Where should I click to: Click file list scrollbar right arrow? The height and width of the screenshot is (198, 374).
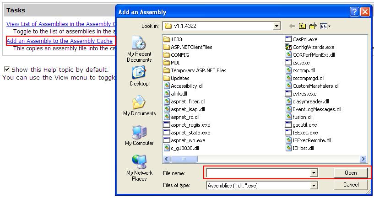[x=363, y=159]
